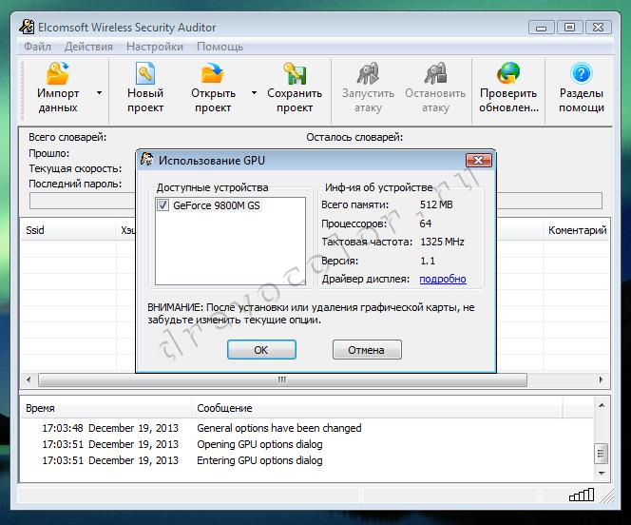Save the project with Сохранить проект
The image size is (631, 525).
click(295, 88)
